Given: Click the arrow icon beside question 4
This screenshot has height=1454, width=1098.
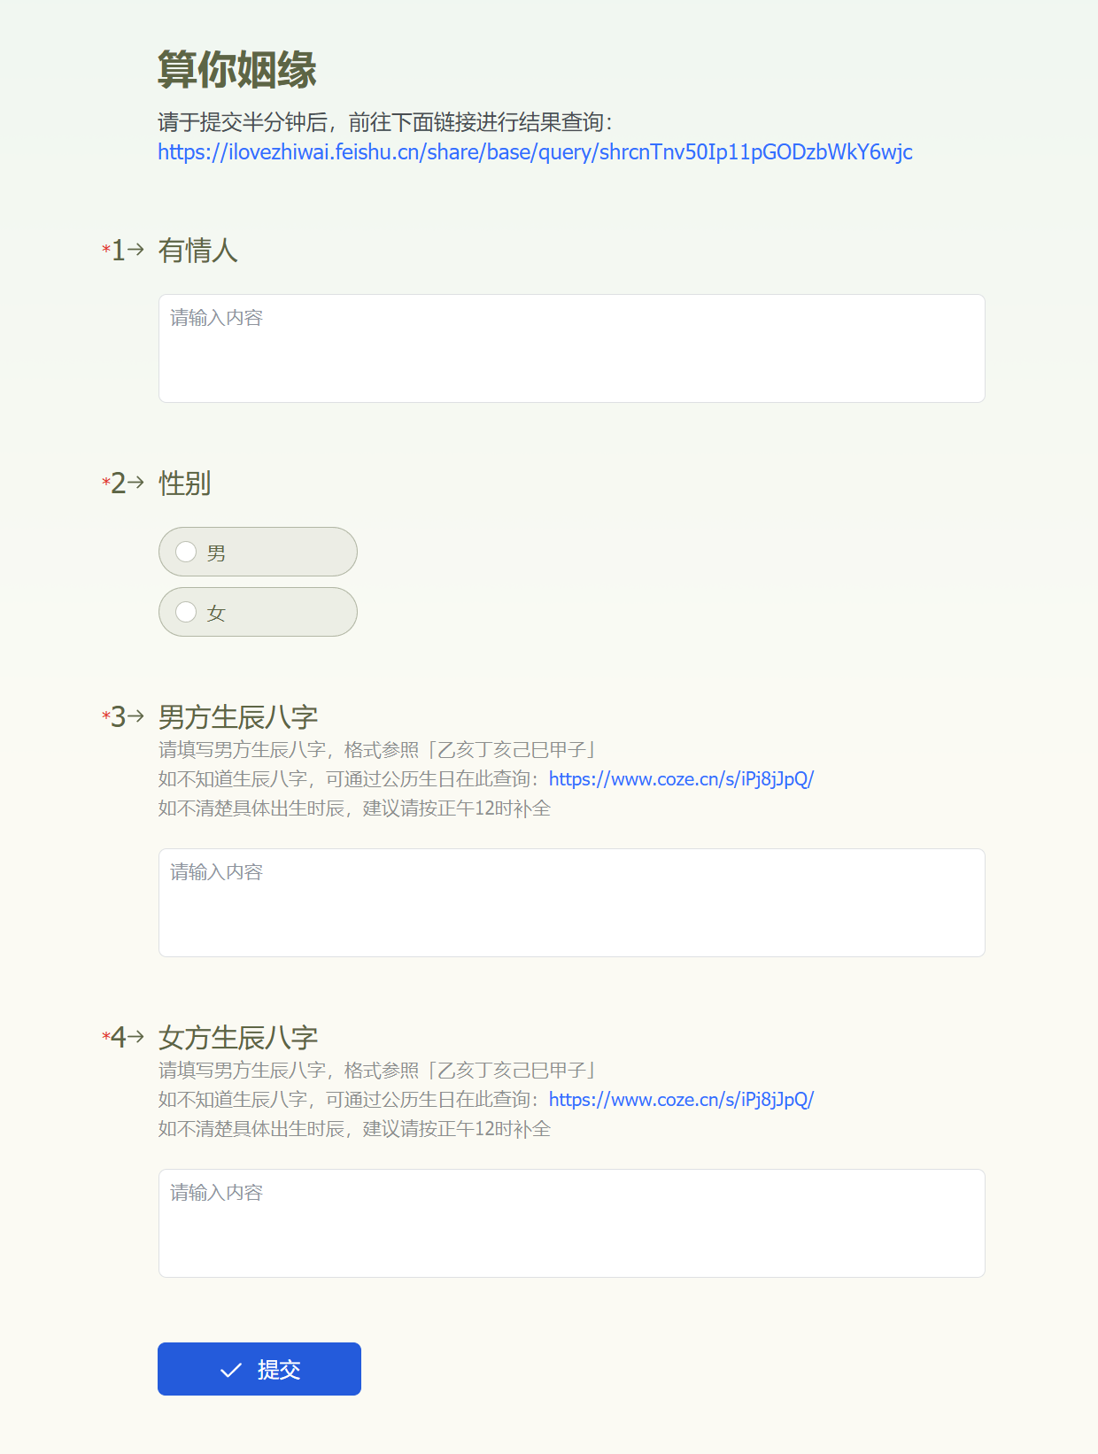Looking at the screenshot, I should 135,1036.
